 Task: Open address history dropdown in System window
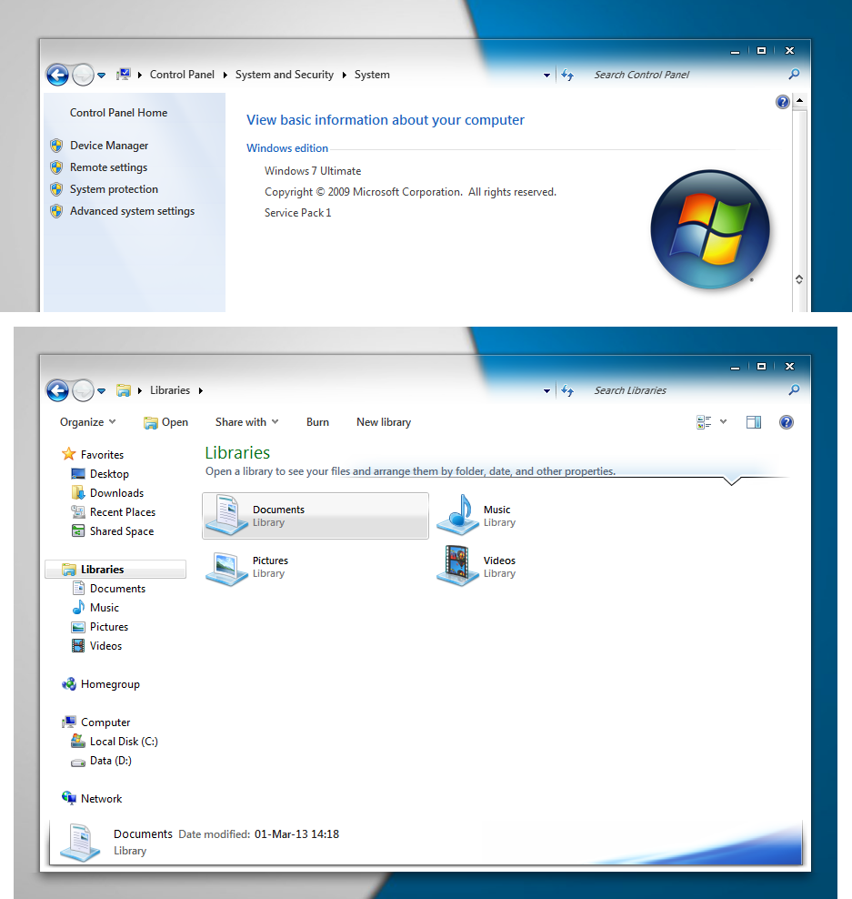coord(546,76)
